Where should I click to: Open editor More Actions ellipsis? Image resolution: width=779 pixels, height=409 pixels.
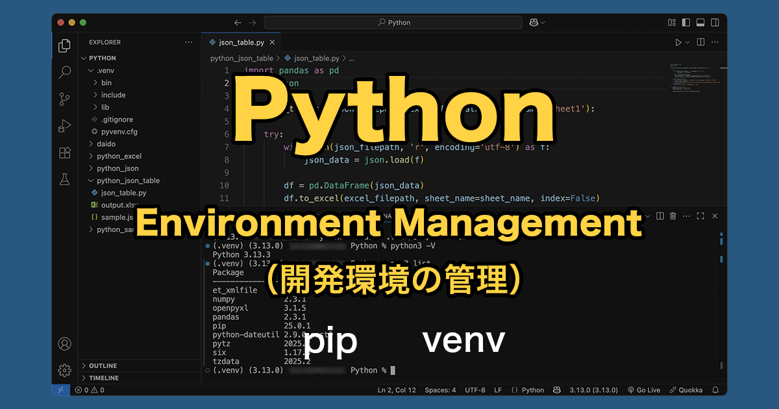tap(715, 42)
